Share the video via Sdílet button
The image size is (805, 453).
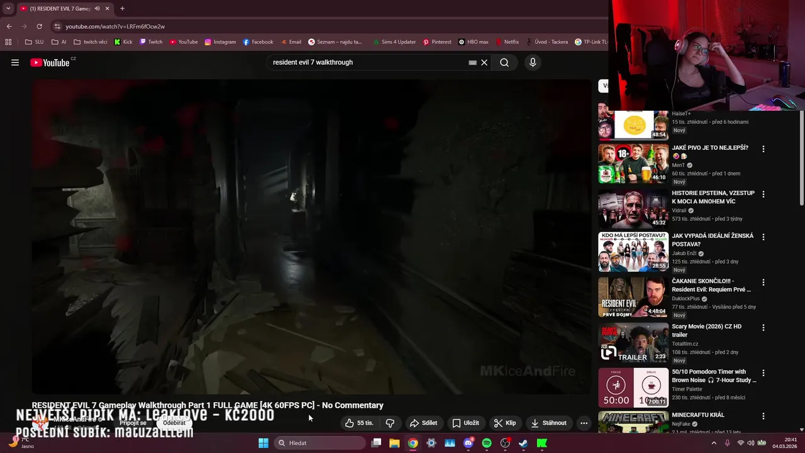coord(423,423)
